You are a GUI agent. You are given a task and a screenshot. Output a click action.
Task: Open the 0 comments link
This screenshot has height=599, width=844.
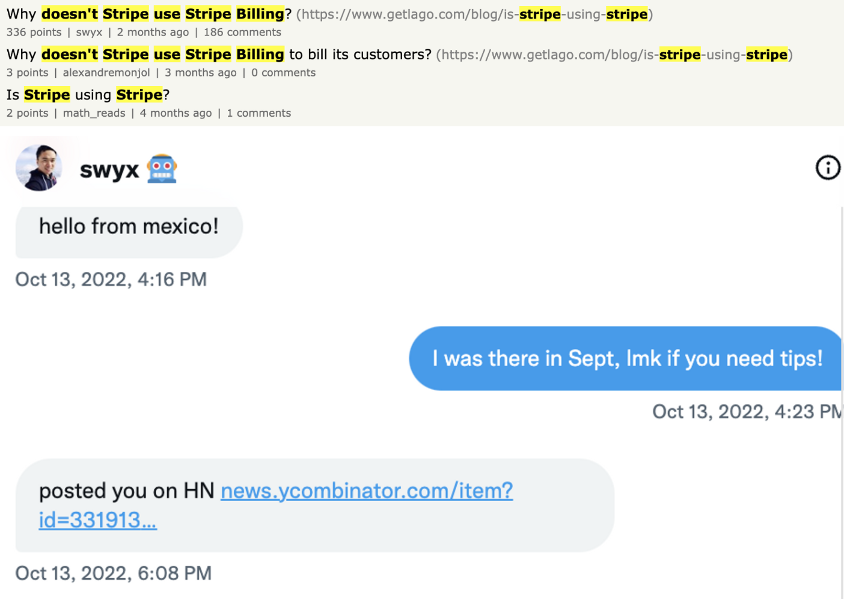[283, 73]
